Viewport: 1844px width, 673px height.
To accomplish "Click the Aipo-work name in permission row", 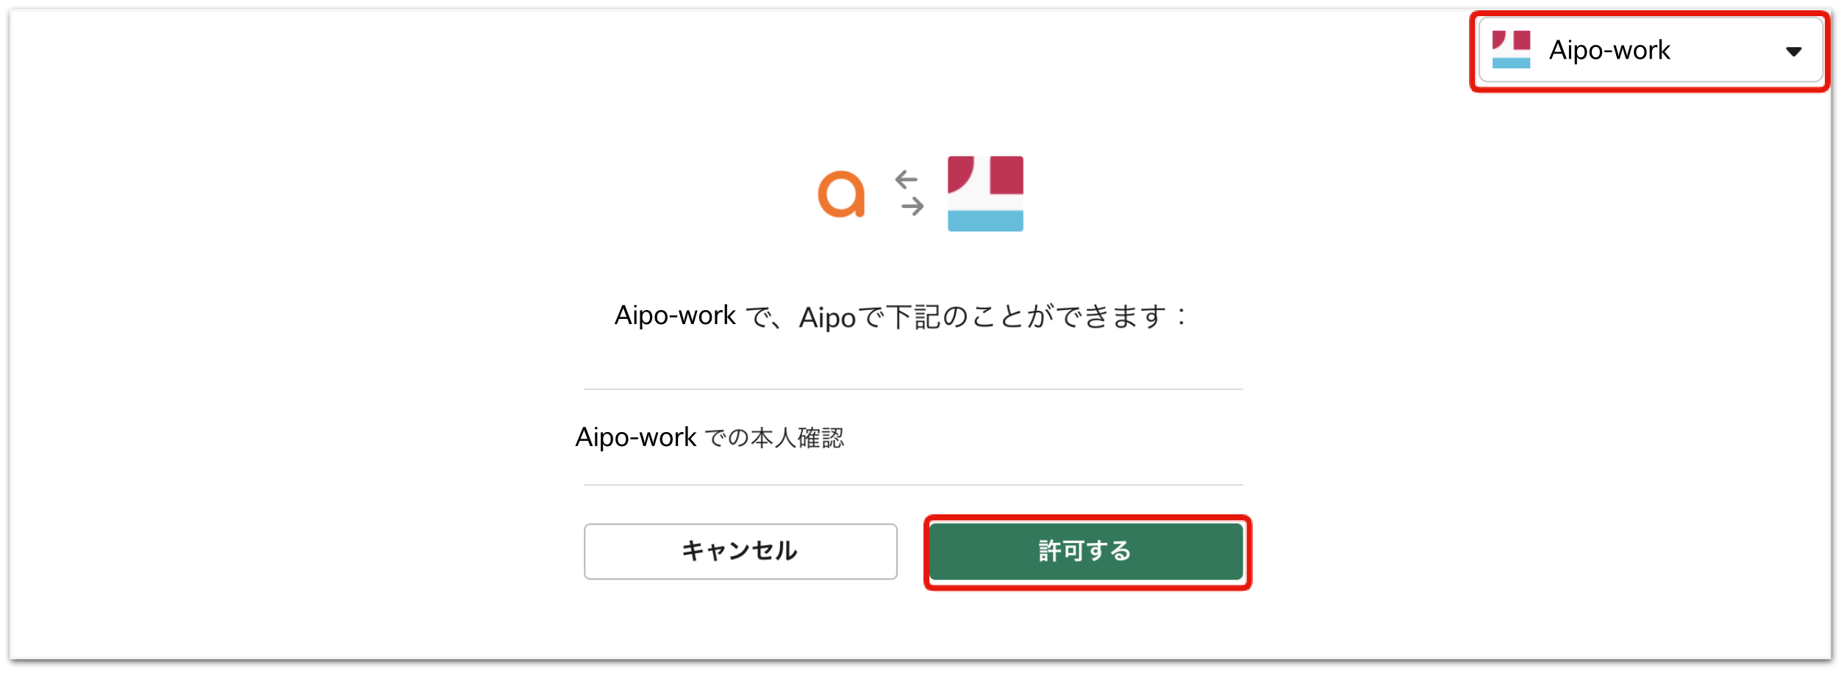I will [x=636, y=438].
